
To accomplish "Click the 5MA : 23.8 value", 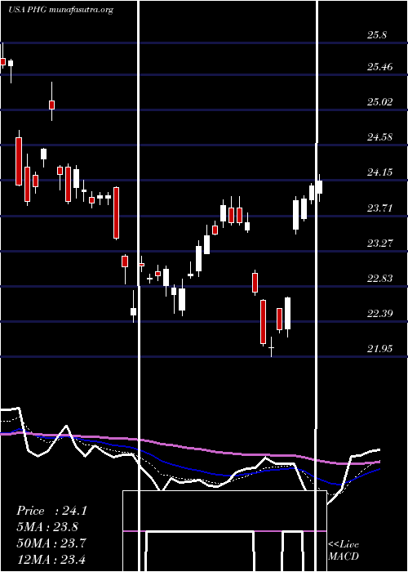I will pos(47,527).
